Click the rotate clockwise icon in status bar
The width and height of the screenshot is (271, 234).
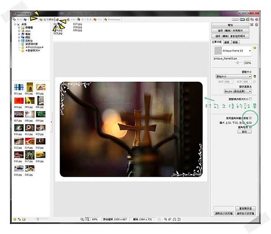tap(170, 219)
